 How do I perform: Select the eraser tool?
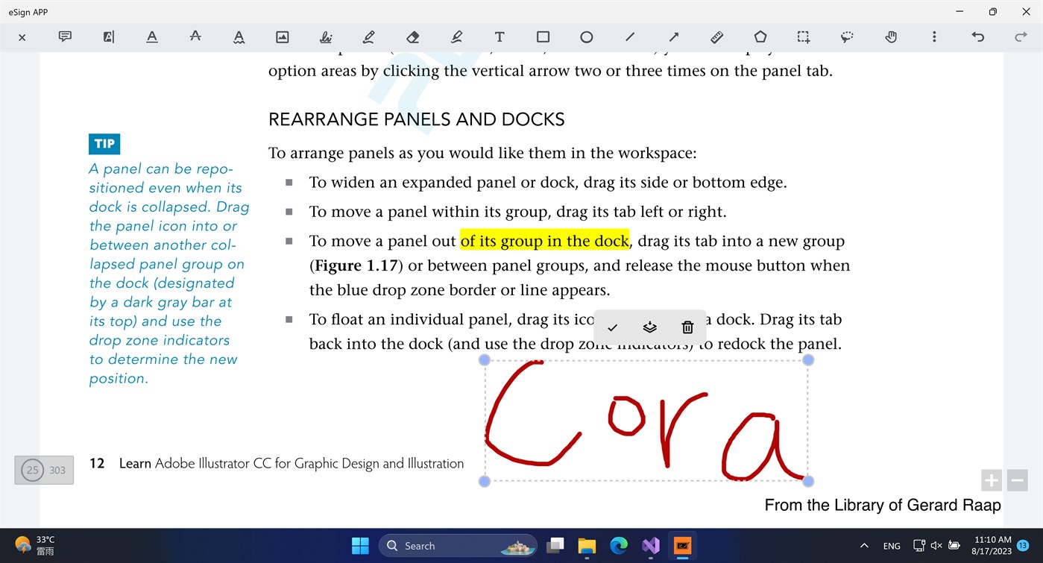(412, 37)
